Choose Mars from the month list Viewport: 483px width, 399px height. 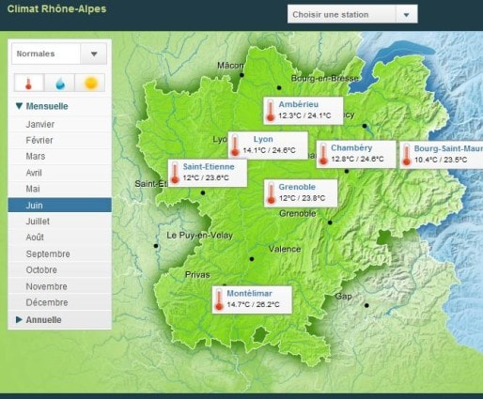[59, 156]
